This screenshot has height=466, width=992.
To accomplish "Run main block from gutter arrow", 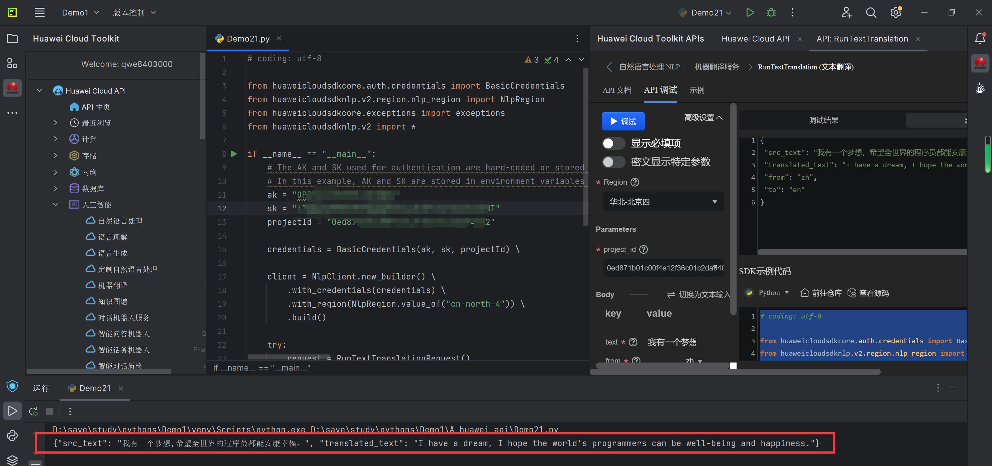I will pos(234,154).
